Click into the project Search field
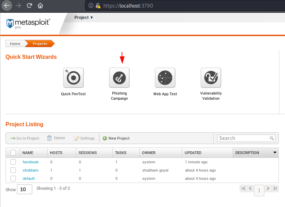Image resolution: width=285 pixels, height=207 pixels. 244,138
